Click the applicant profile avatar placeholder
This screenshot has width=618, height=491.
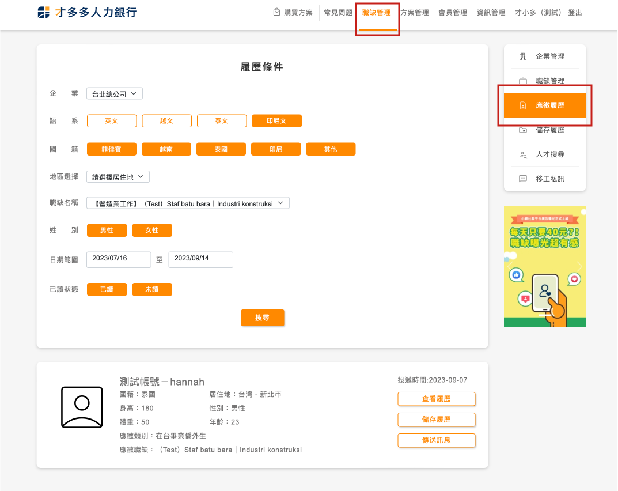click(x=82, y=407)
